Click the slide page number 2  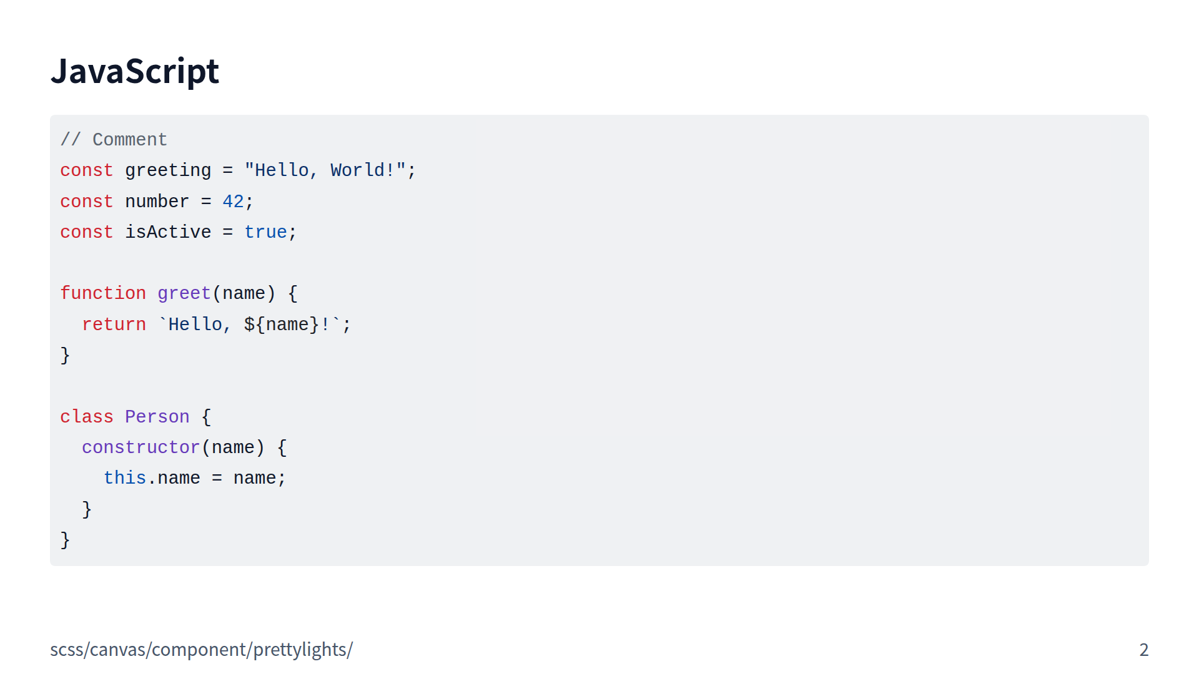click(1143, 650)
